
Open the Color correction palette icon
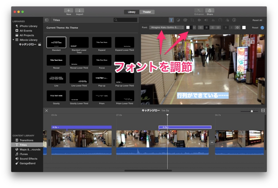(185, 20)
